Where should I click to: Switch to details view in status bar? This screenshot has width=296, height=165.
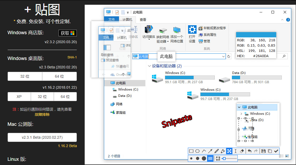(281, 156)
